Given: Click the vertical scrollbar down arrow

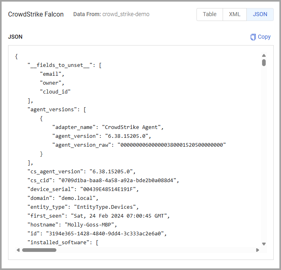Looking at the screenshot, I should 264,244.
